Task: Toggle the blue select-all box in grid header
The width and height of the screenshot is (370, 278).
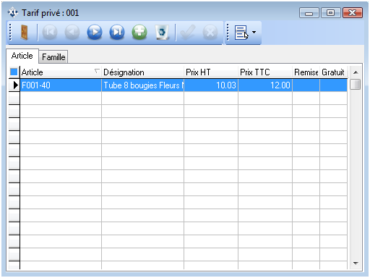Action: tap(14, 72)
